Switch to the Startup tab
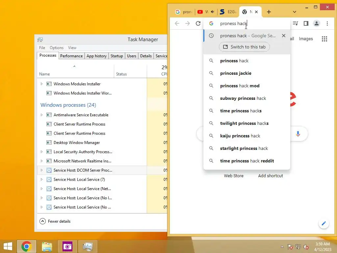Viewport: 337px width, 253px height. [117, 56]
